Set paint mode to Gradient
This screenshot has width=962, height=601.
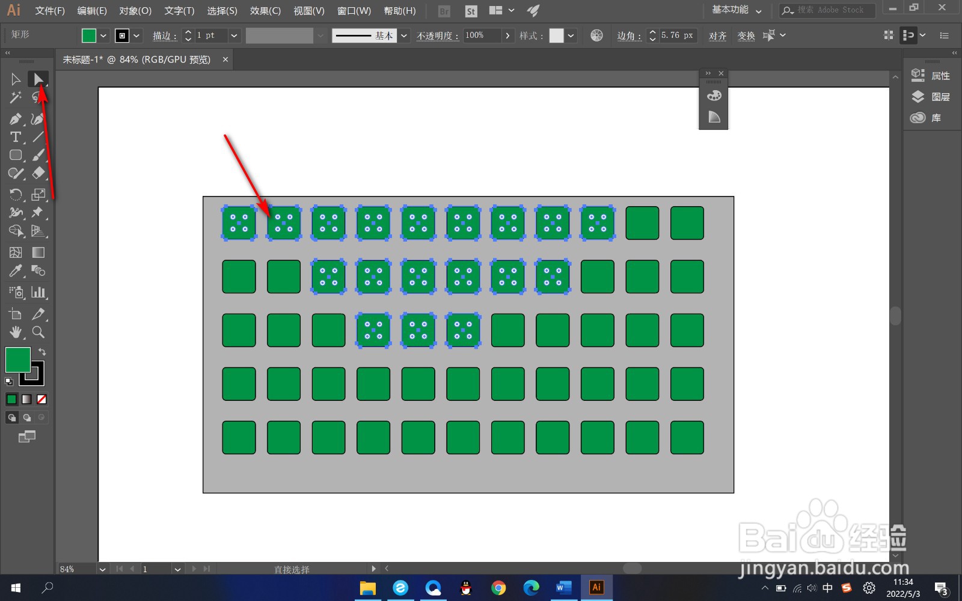tap(26, 399)
